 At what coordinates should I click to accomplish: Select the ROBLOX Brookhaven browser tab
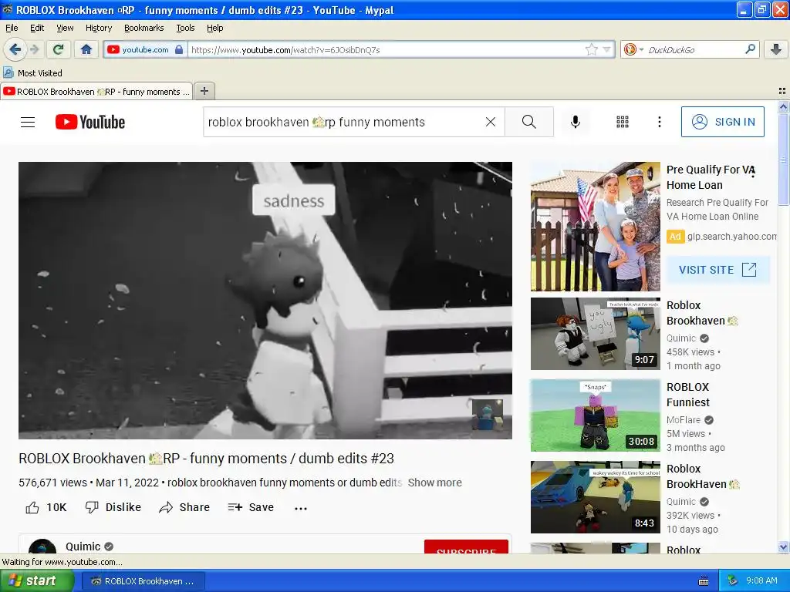pos(96,92)
